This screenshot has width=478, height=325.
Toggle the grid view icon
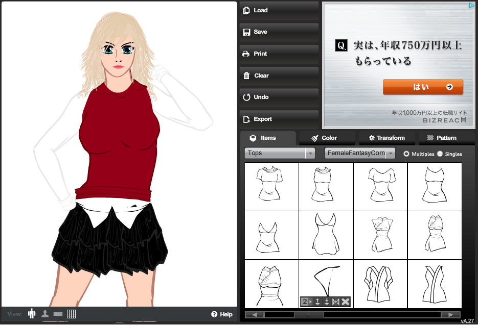[x=71, y=314]
